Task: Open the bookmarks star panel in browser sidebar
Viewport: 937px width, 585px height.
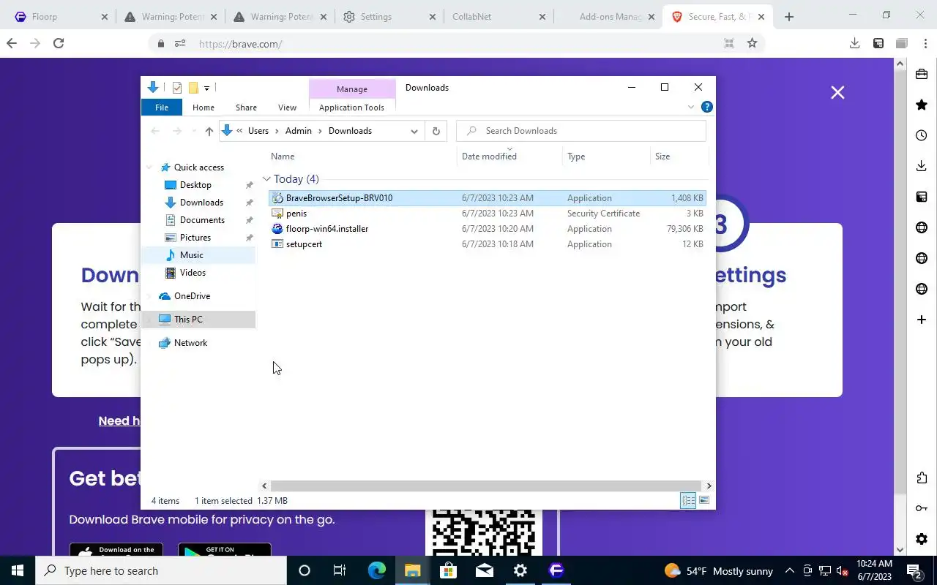Action: (922, 105)
